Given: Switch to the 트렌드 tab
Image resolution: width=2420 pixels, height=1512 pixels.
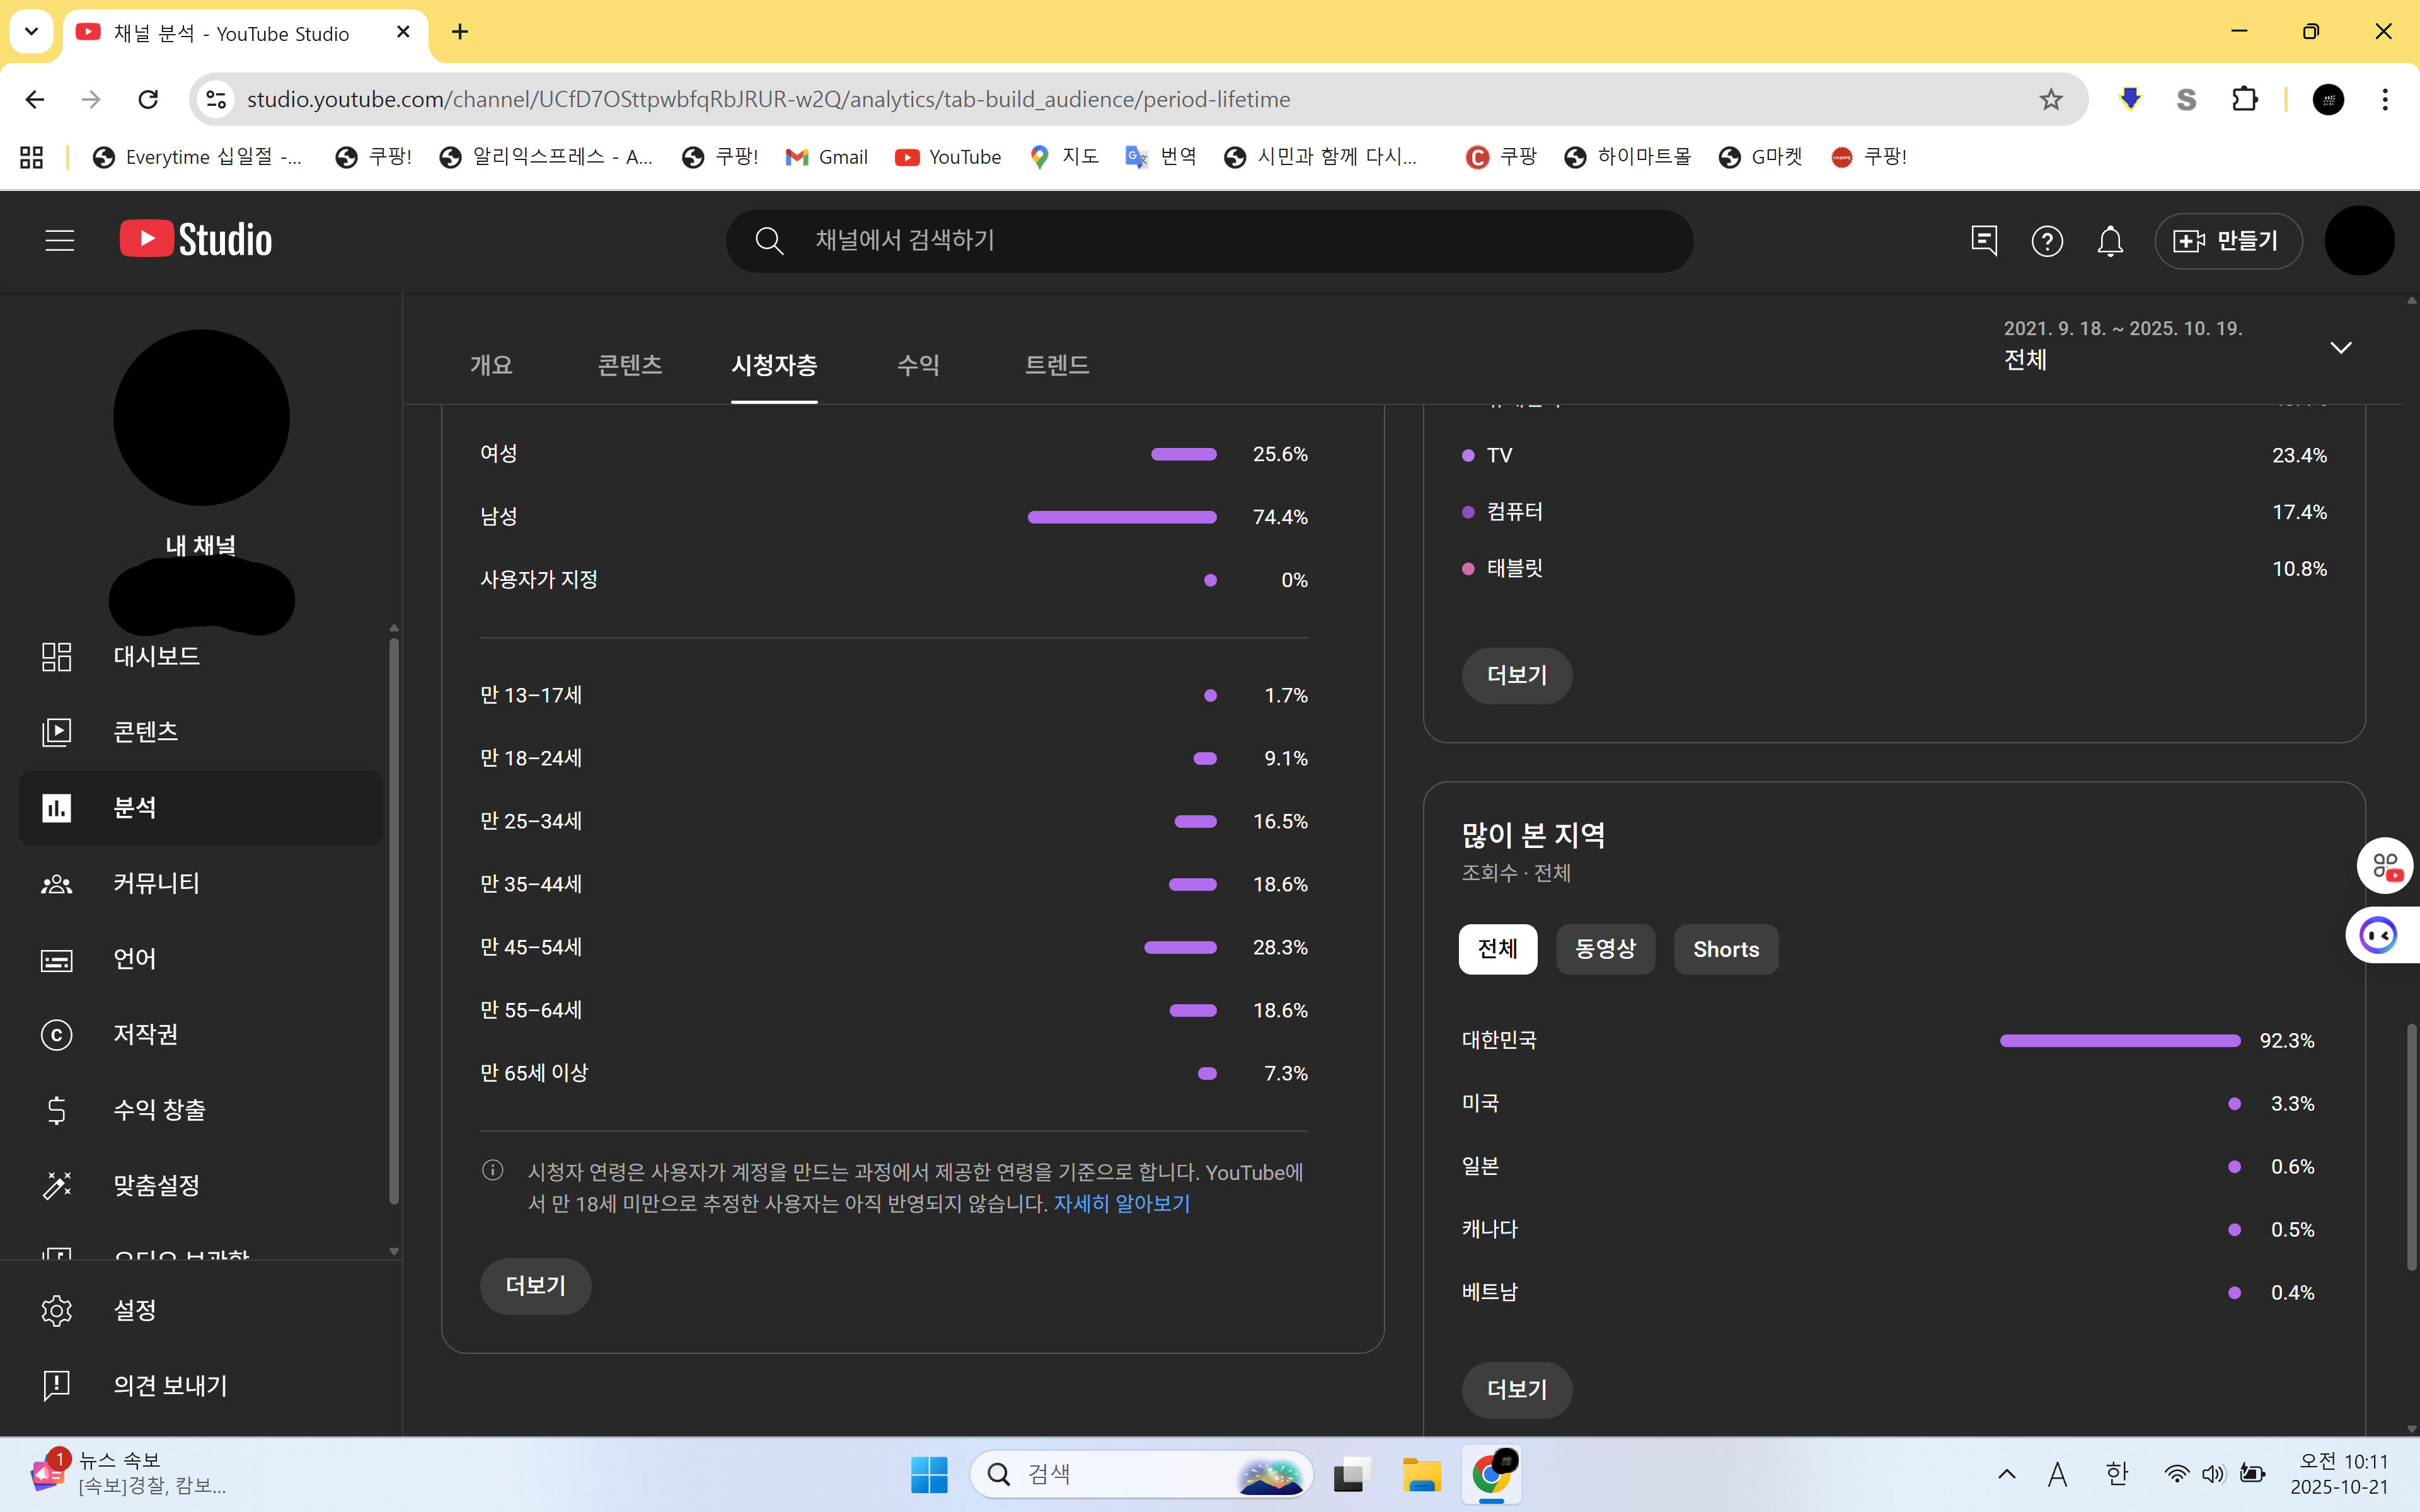Looking at the screenshot, I should point(1057,365).
